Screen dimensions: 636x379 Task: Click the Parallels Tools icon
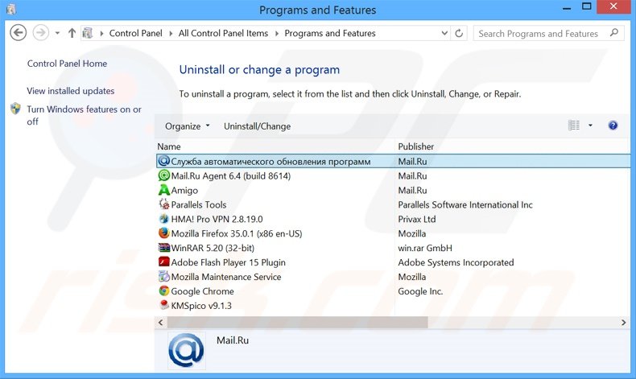point(164,204)
